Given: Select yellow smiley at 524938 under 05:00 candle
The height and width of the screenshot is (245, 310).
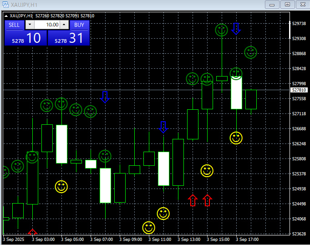Looking at the screenshot, I should click(61, 187).
